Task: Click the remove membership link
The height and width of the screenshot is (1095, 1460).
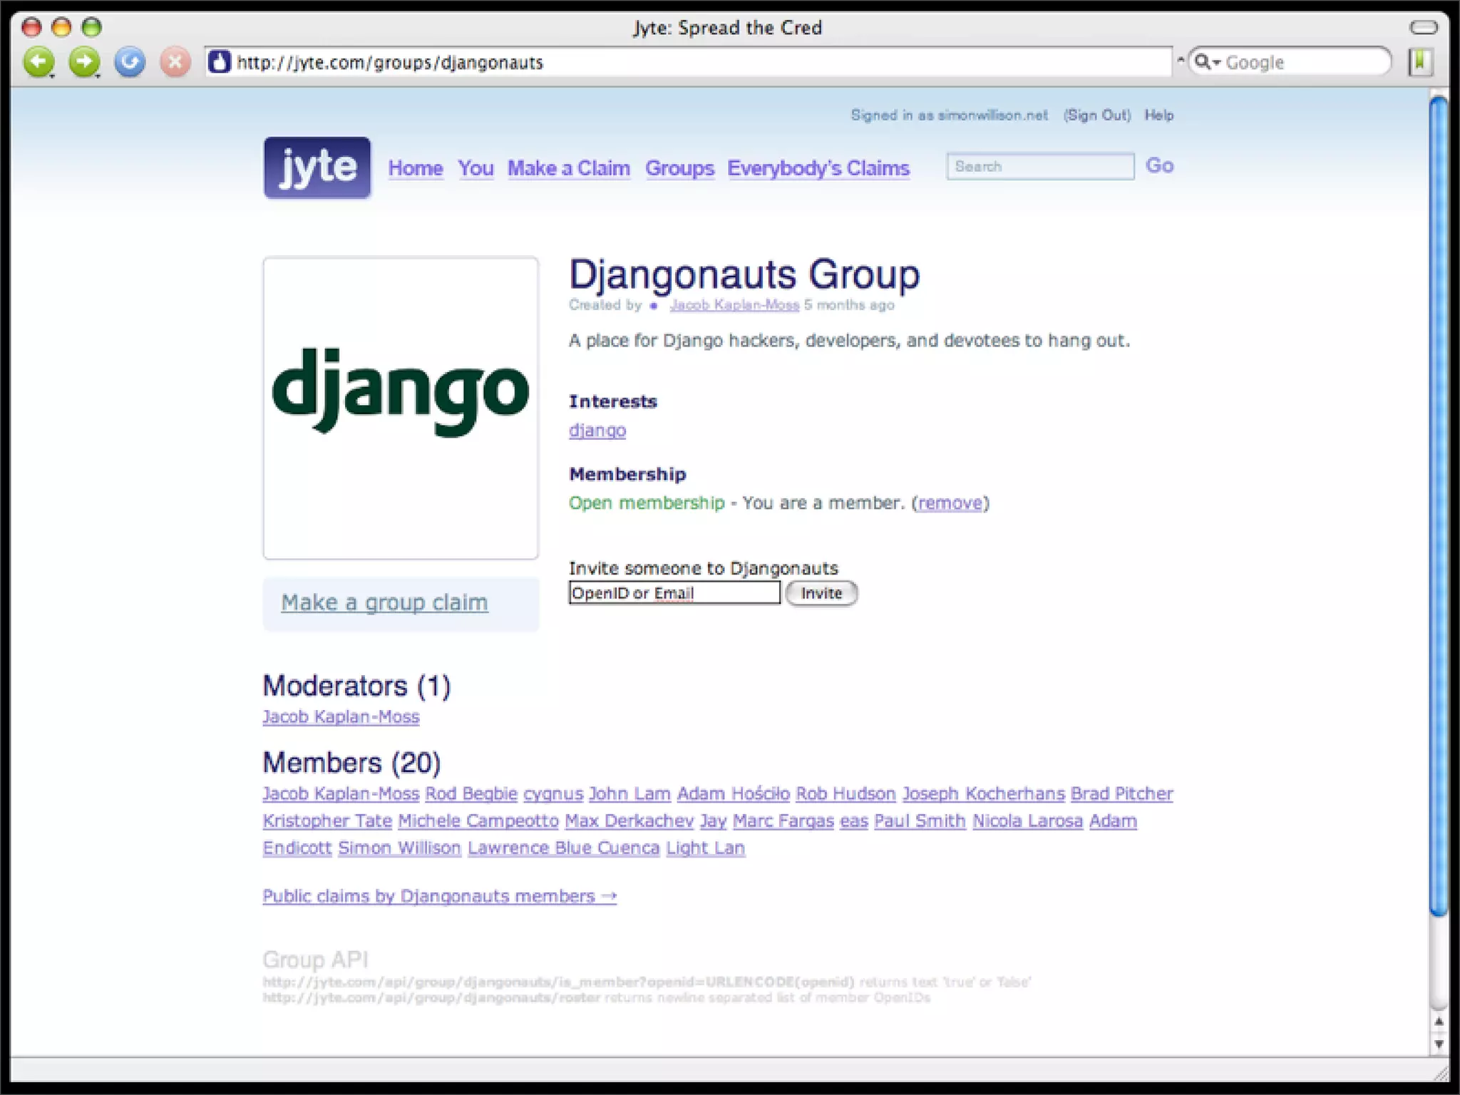Action: pyautogui.click(x=950, y=503)
